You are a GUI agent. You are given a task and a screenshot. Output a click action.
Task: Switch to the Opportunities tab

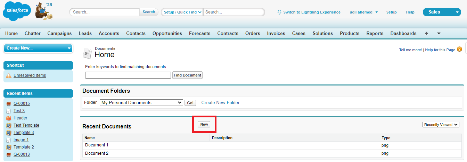(x=167, y=34)
